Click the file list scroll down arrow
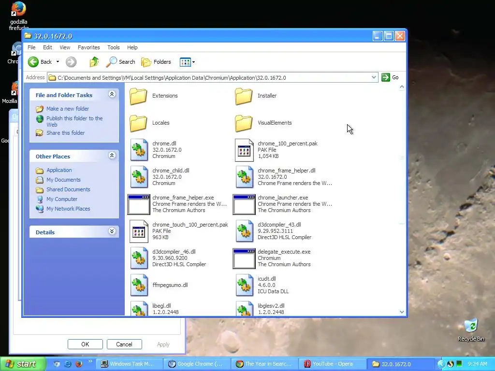Viewport: 495px width, 371px height. click(402, 312)
